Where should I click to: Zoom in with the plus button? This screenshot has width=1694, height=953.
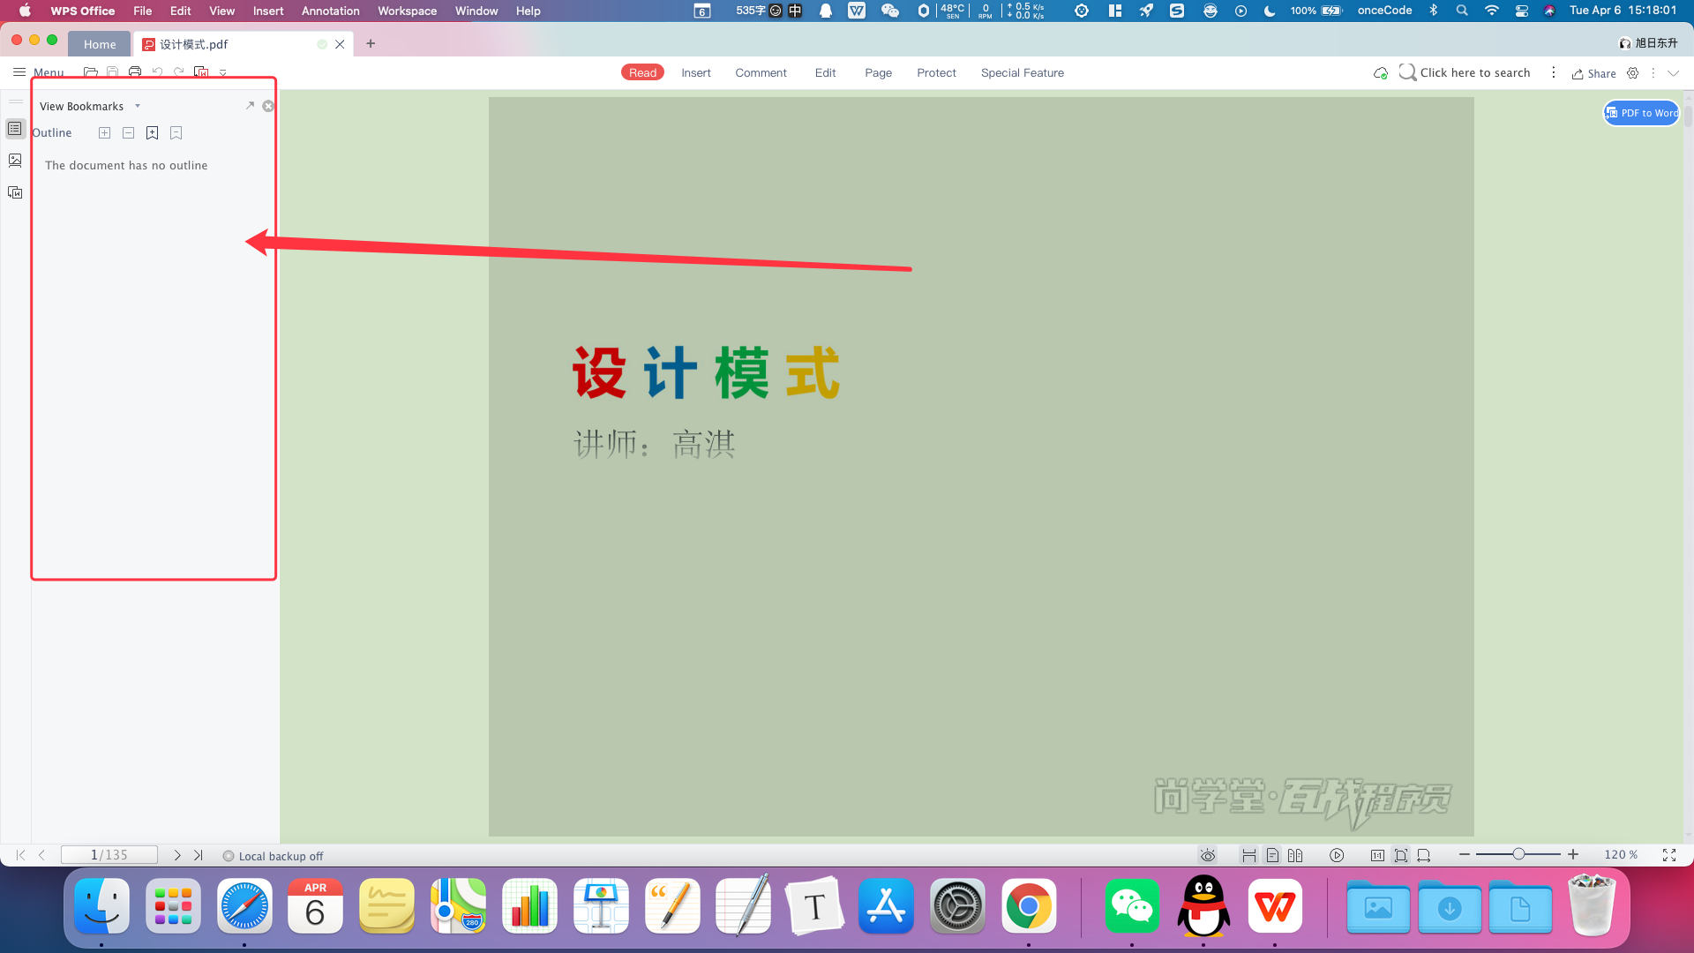tap(1573, 854)
